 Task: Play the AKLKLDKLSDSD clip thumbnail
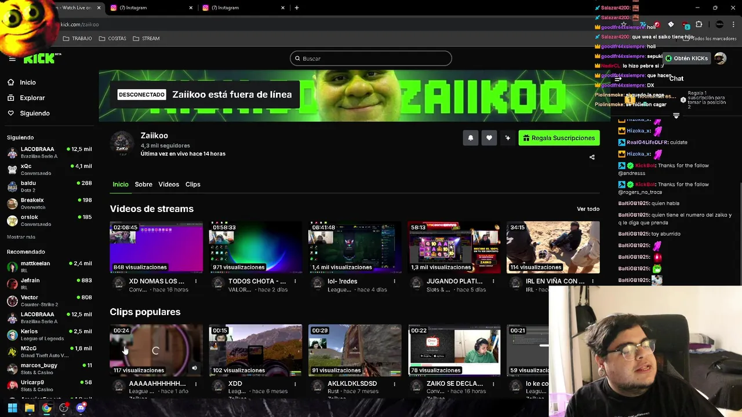(355, 350)
